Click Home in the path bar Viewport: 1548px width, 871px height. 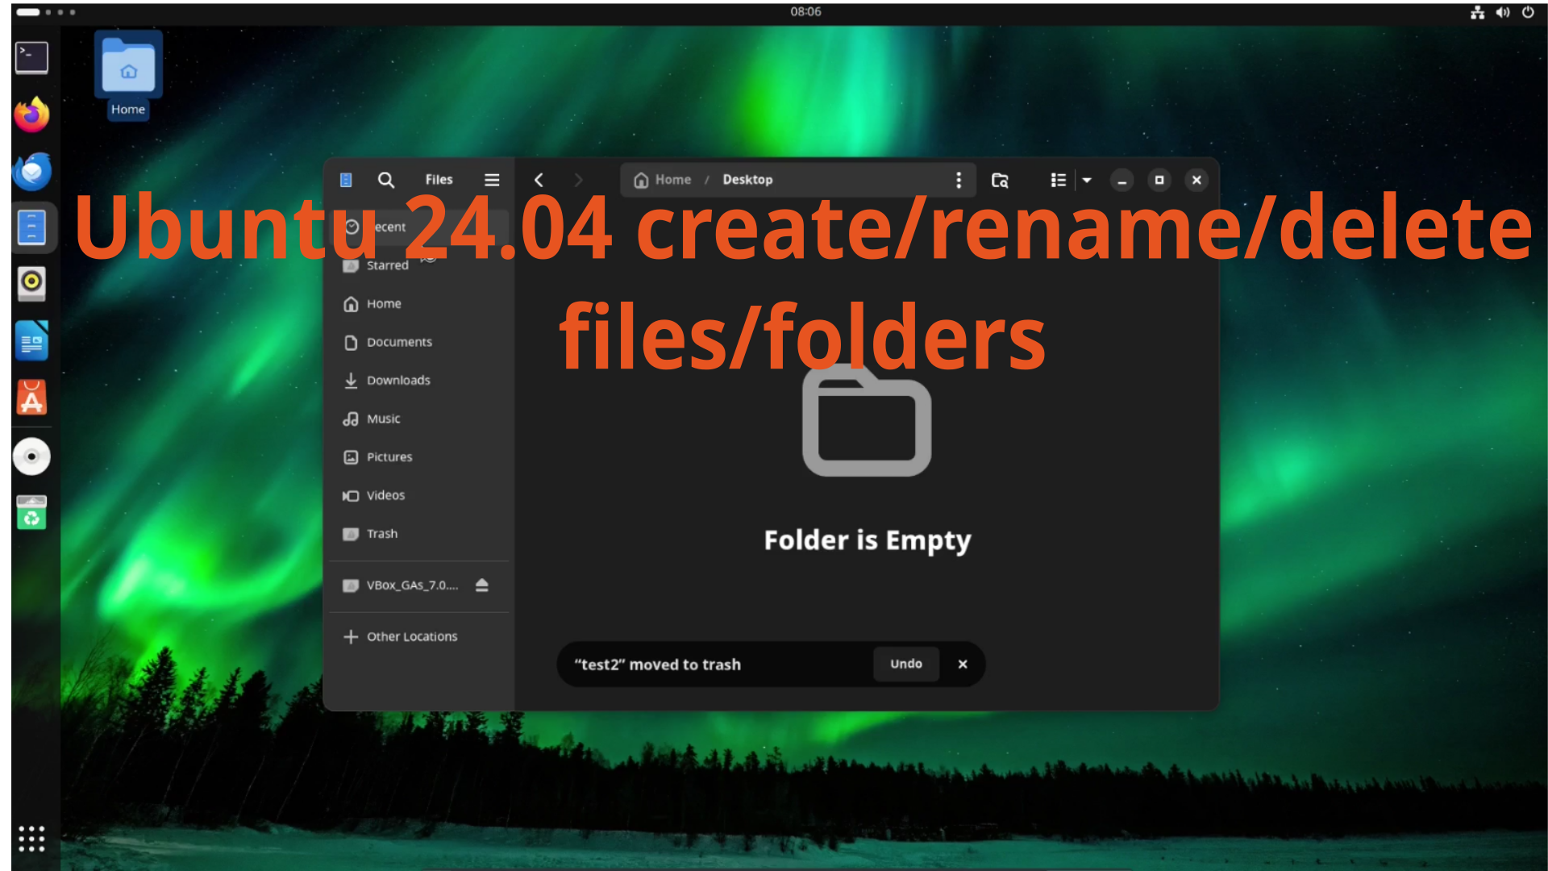[664, 180]
